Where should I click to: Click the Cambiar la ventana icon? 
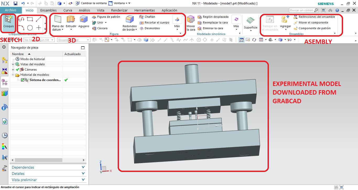(78, 3)
